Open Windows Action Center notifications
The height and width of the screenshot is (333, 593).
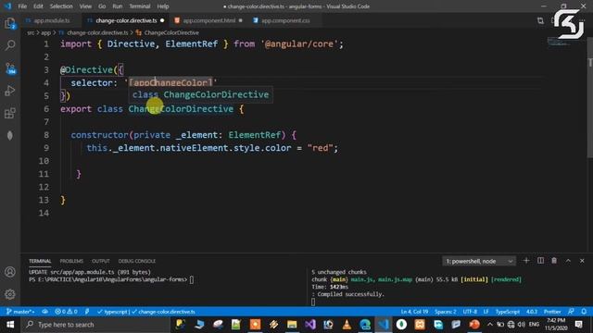(x=578, y=325)
